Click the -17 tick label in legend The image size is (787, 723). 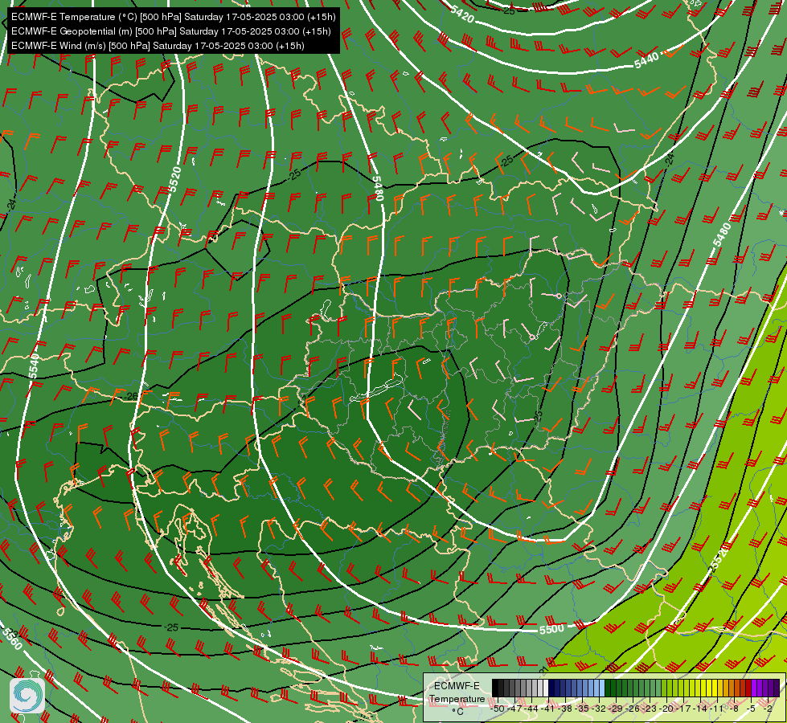pos(683,709)
